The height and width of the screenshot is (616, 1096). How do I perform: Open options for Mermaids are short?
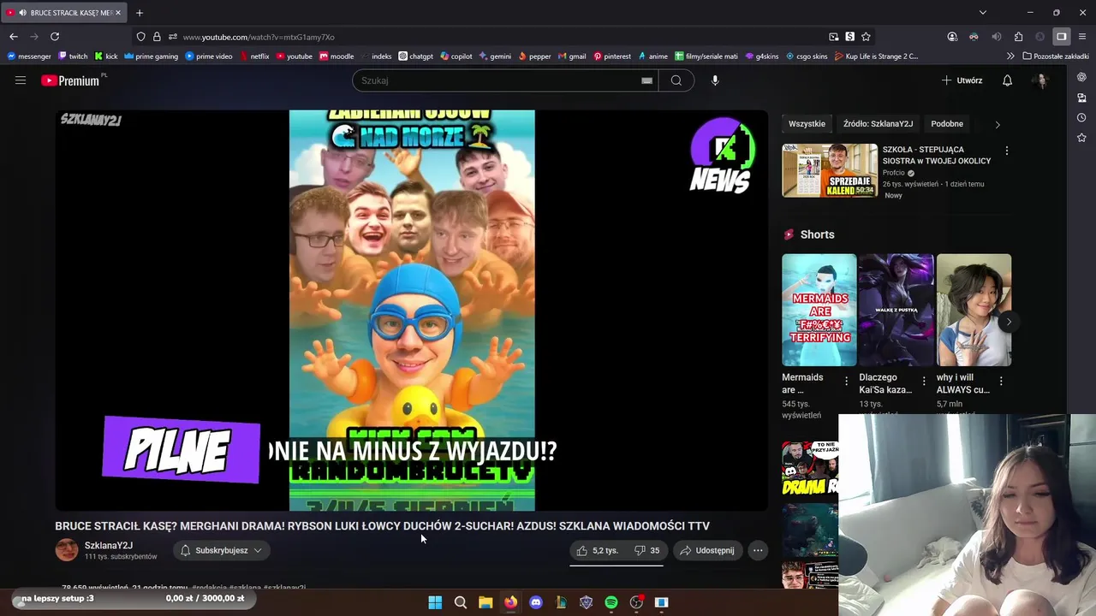(846, 381)
